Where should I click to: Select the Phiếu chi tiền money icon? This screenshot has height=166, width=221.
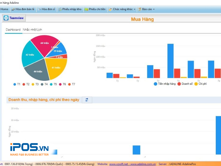[86, 9]
